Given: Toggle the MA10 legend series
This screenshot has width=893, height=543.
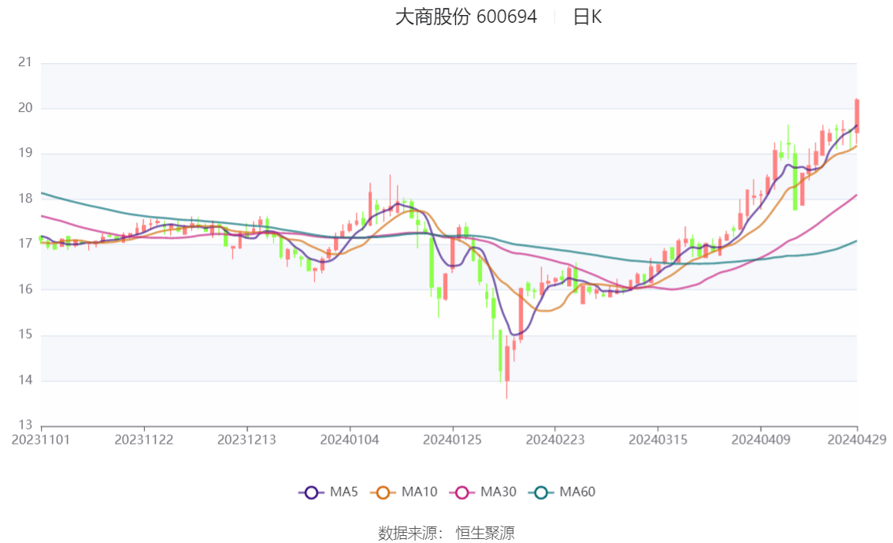Looking at the screenshot, I should [x=404, y=492].
